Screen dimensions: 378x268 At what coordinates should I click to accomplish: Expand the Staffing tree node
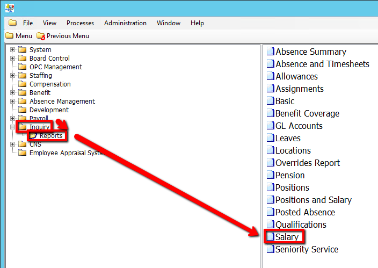click(x=12, y=76)
